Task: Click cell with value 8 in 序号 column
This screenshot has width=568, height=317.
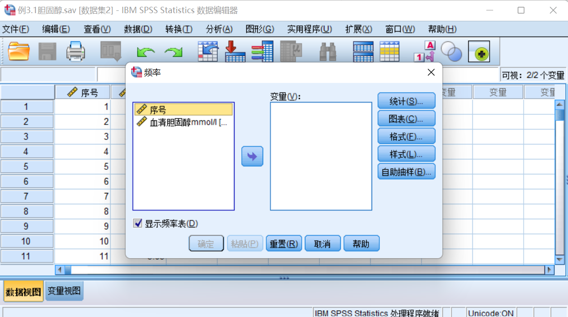Action: [83, 211]
